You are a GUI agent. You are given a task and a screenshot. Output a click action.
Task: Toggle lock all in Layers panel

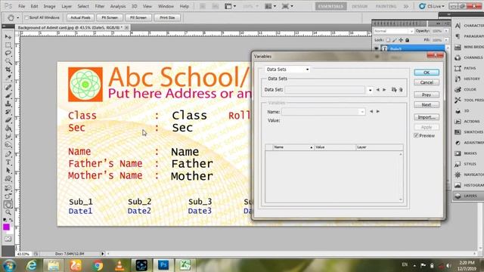pos(407,40)
